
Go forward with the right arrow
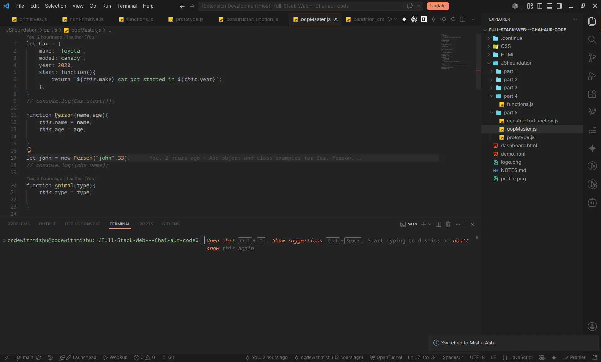[x=192, y=6]
